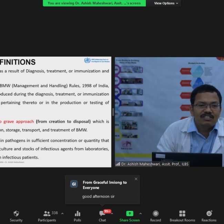Expand the caret next to Participants
This screenshot has height=224, width=224.
point(62,214)
